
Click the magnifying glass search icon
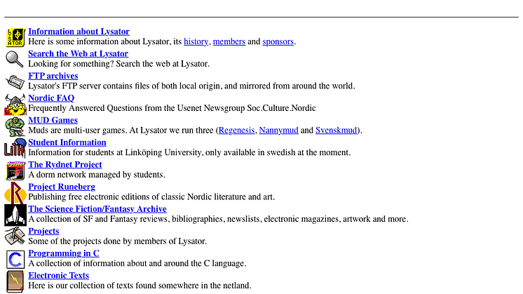pos(15,60)
